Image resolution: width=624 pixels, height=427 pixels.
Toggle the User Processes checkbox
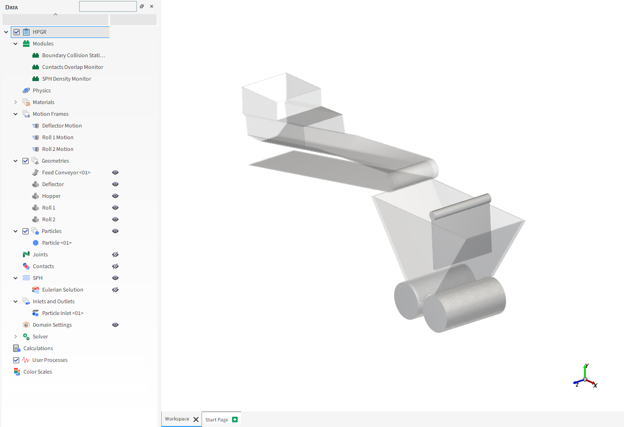point(16,360)
